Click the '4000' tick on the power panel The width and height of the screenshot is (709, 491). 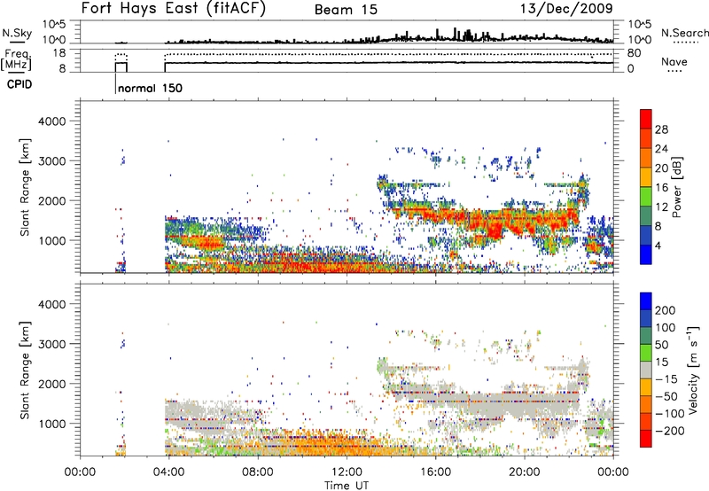[x=51, y=121]
